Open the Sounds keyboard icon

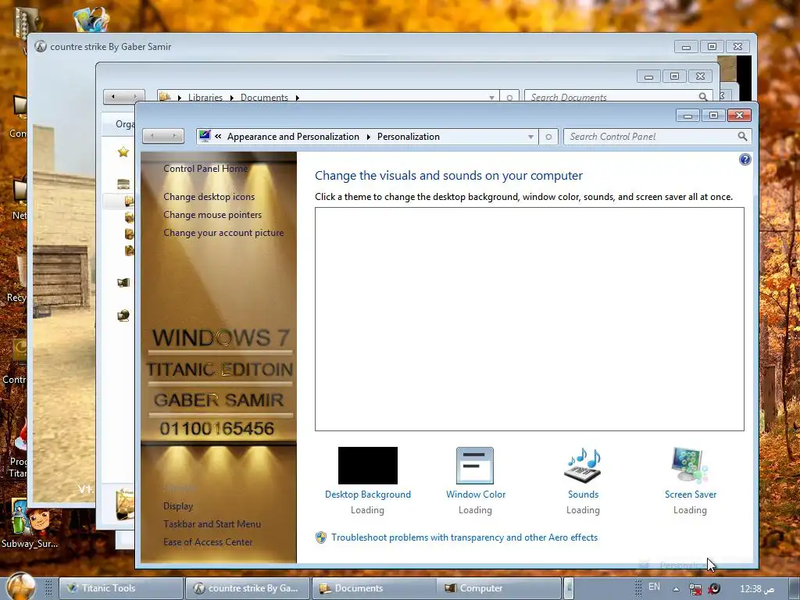583,465
